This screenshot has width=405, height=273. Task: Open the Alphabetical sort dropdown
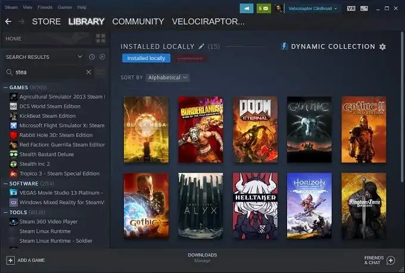167,78
